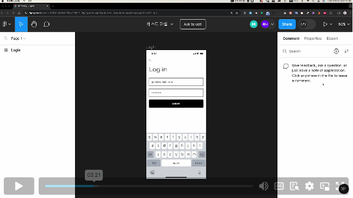Open a new browser tab plus button

coord(53,6)
